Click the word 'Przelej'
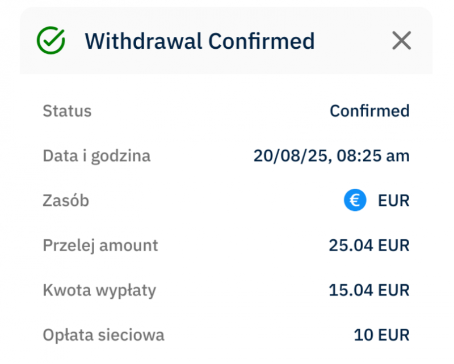 [69, 246]
